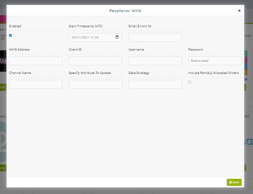Tick Include Partially Allocated Orders checkbox
The image size is (253, 194).
coord(190,82)
